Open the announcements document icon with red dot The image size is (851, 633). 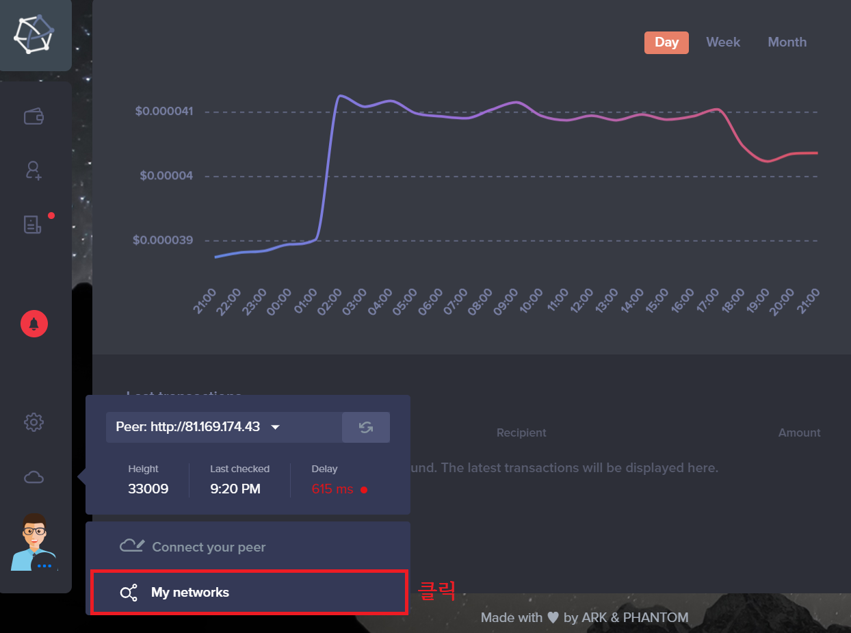34,224
